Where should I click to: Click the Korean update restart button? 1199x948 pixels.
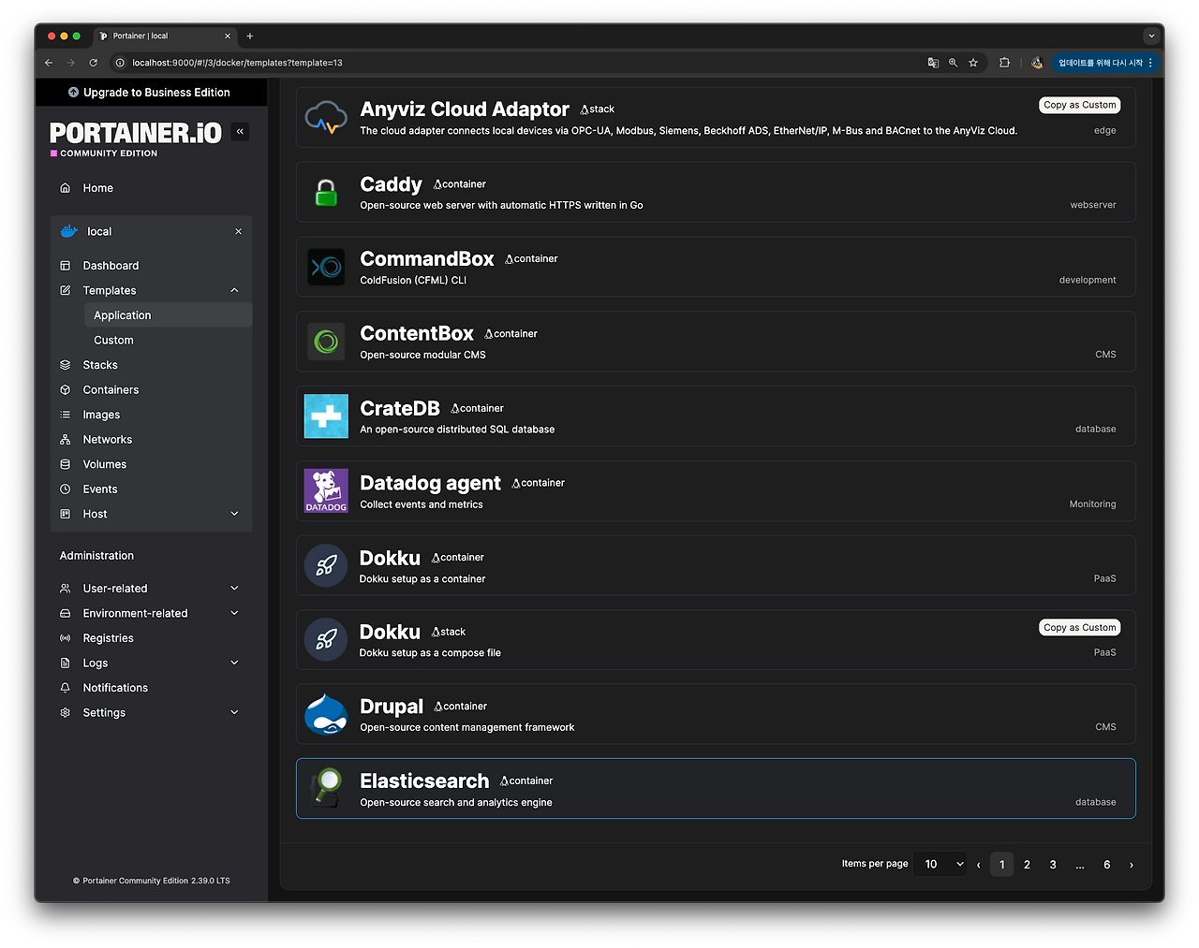(x=1105, y=63)
